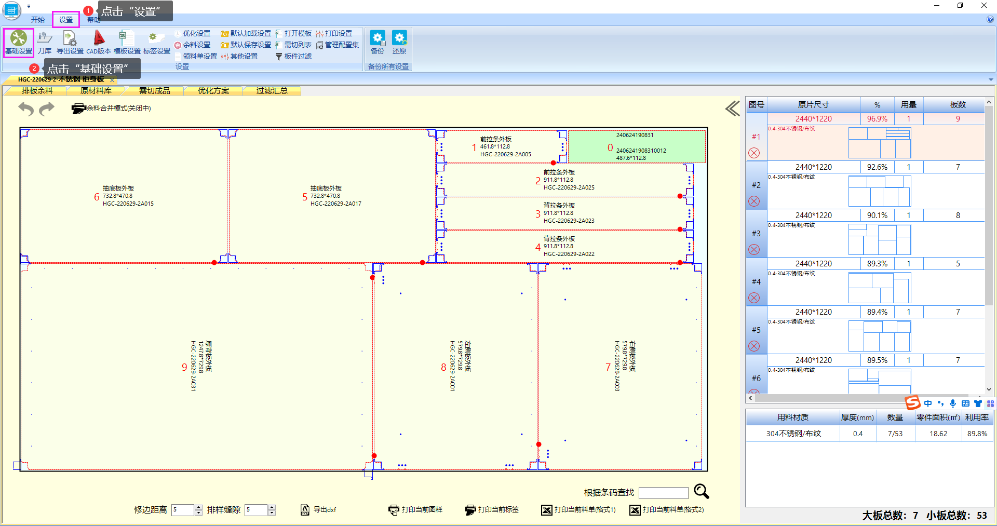Click 打印当前标签 print current labels
Viewport: 997px width, 526px height.
[492, 510]
